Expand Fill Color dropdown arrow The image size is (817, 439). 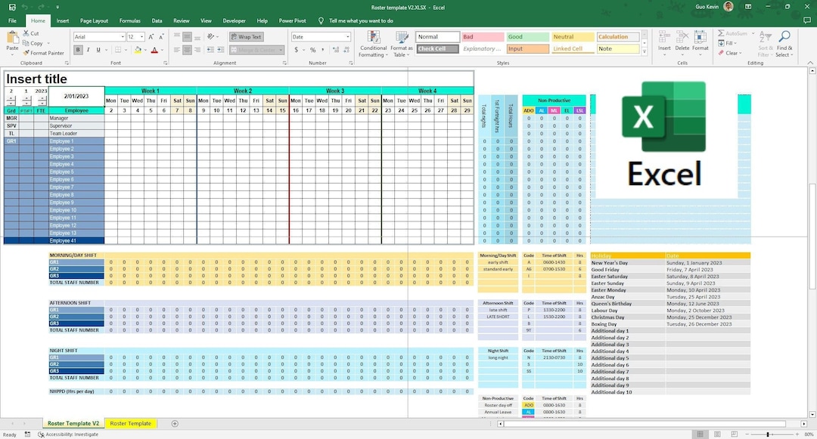146,50
